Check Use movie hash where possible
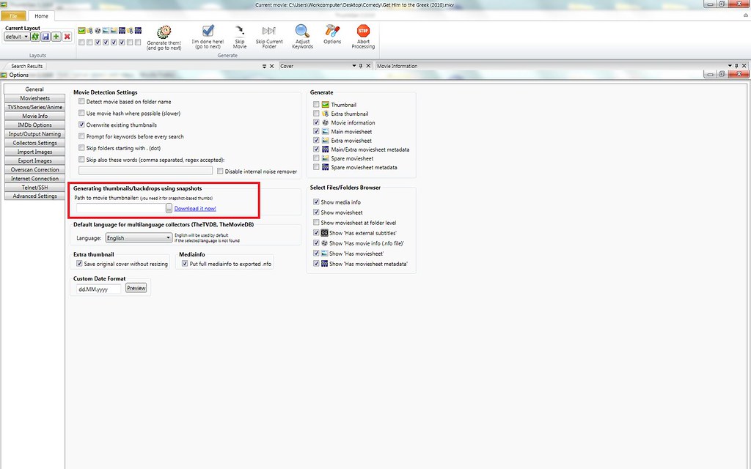Screen dimensions: 751x469 (x=81, y=113)
